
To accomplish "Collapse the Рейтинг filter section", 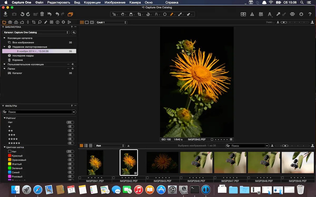I will coord(4,118).
